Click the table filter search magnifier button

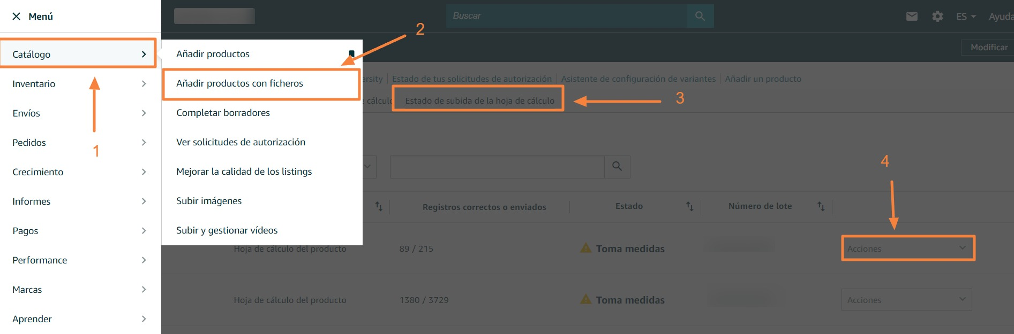(x=617, y=167)
